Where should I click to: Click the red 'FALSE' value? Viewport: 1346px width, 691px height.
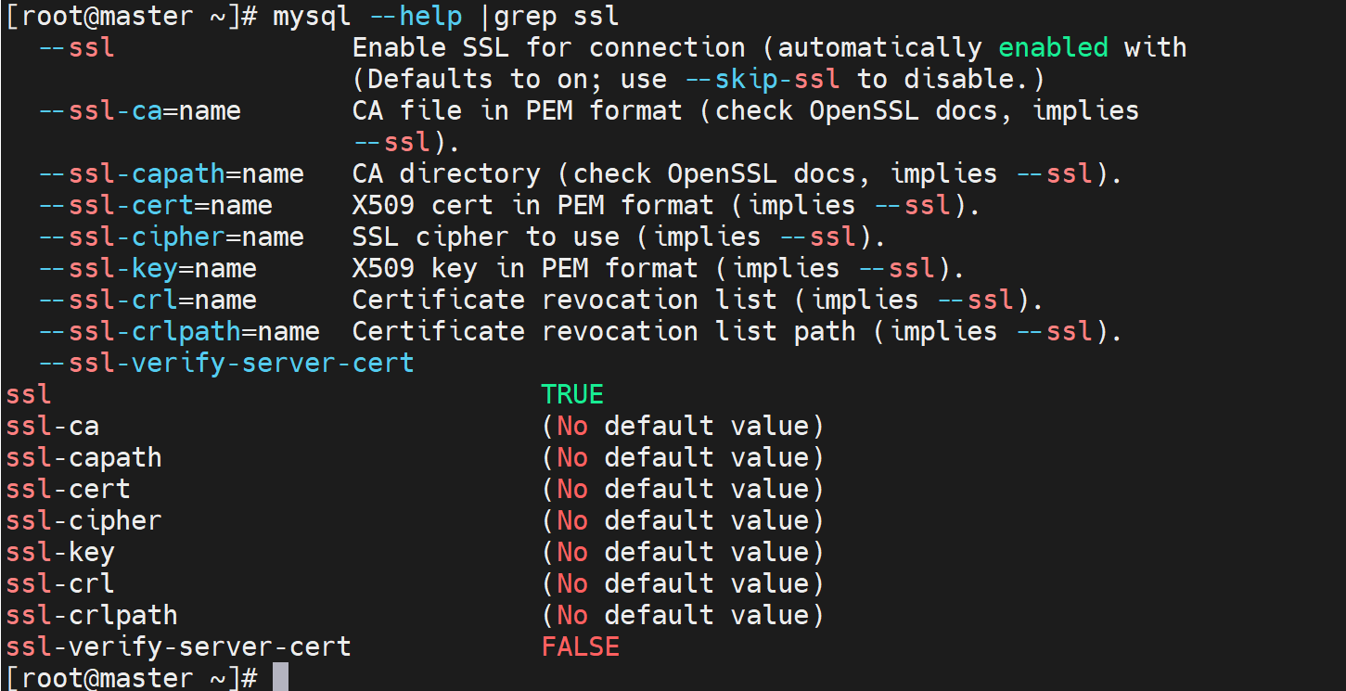pyautogui.click(x=581, y=646)
